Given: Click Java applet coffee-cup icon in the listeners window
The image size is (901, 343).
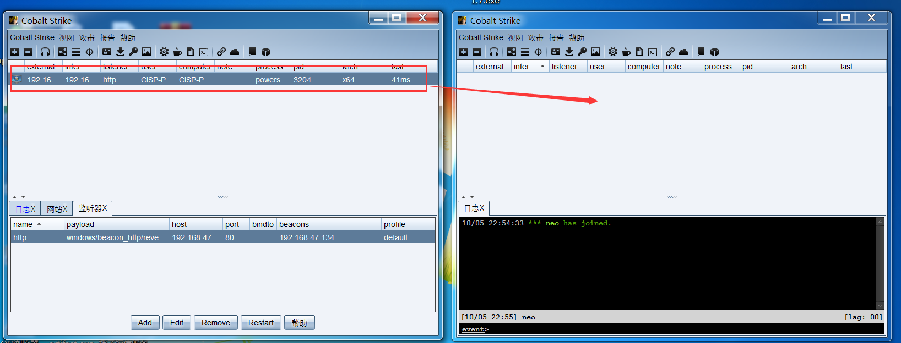Looking at the screenshot, I should (x=177, y=52).
